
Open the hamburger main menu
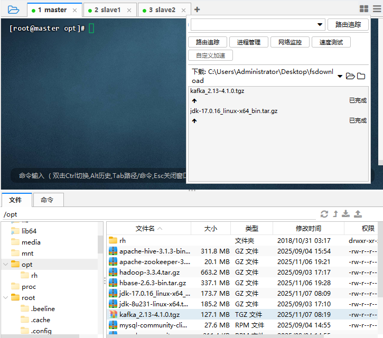pyautogui.click(x=377, y=9)
